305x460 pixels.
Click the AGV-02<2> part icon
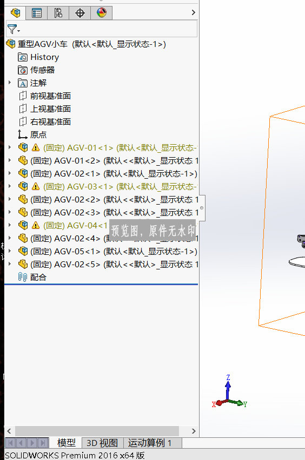pyautogui.click(x=23, y=199)
